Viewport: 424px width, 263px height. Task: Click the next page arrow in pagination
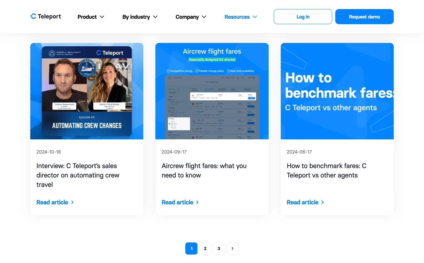click(x=233, y=248)
